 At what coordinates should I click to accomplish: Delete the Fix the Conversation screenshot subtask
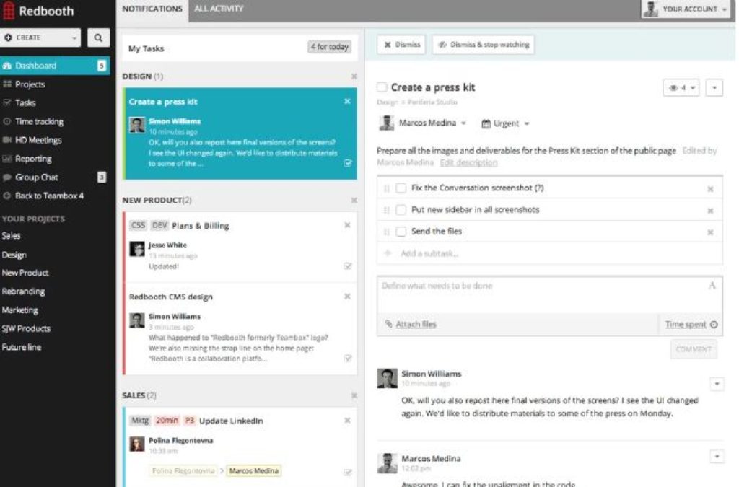[x=710, y=189]
